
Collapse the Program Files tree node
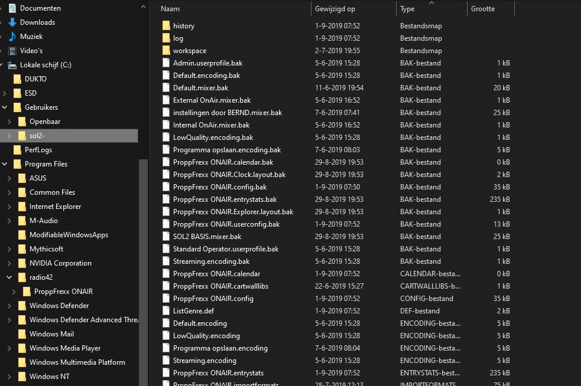coord(5,164)
